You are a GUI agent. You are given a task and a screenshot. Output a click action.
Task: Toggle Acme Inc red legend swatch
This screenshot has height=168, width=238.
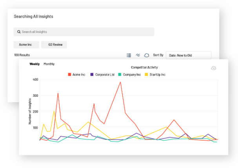(x=69, y=74)
